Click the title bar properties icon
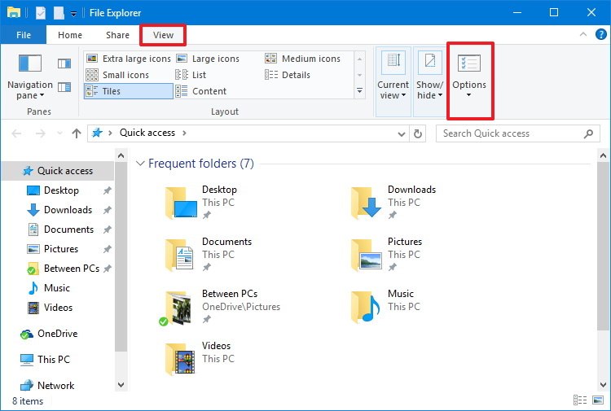Image resolution: width=611 pixels, height=411 pixels. point(41,13)
